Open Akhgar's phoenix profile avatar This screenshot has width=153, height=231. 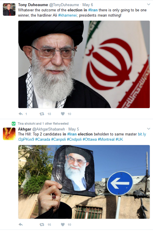9,134
